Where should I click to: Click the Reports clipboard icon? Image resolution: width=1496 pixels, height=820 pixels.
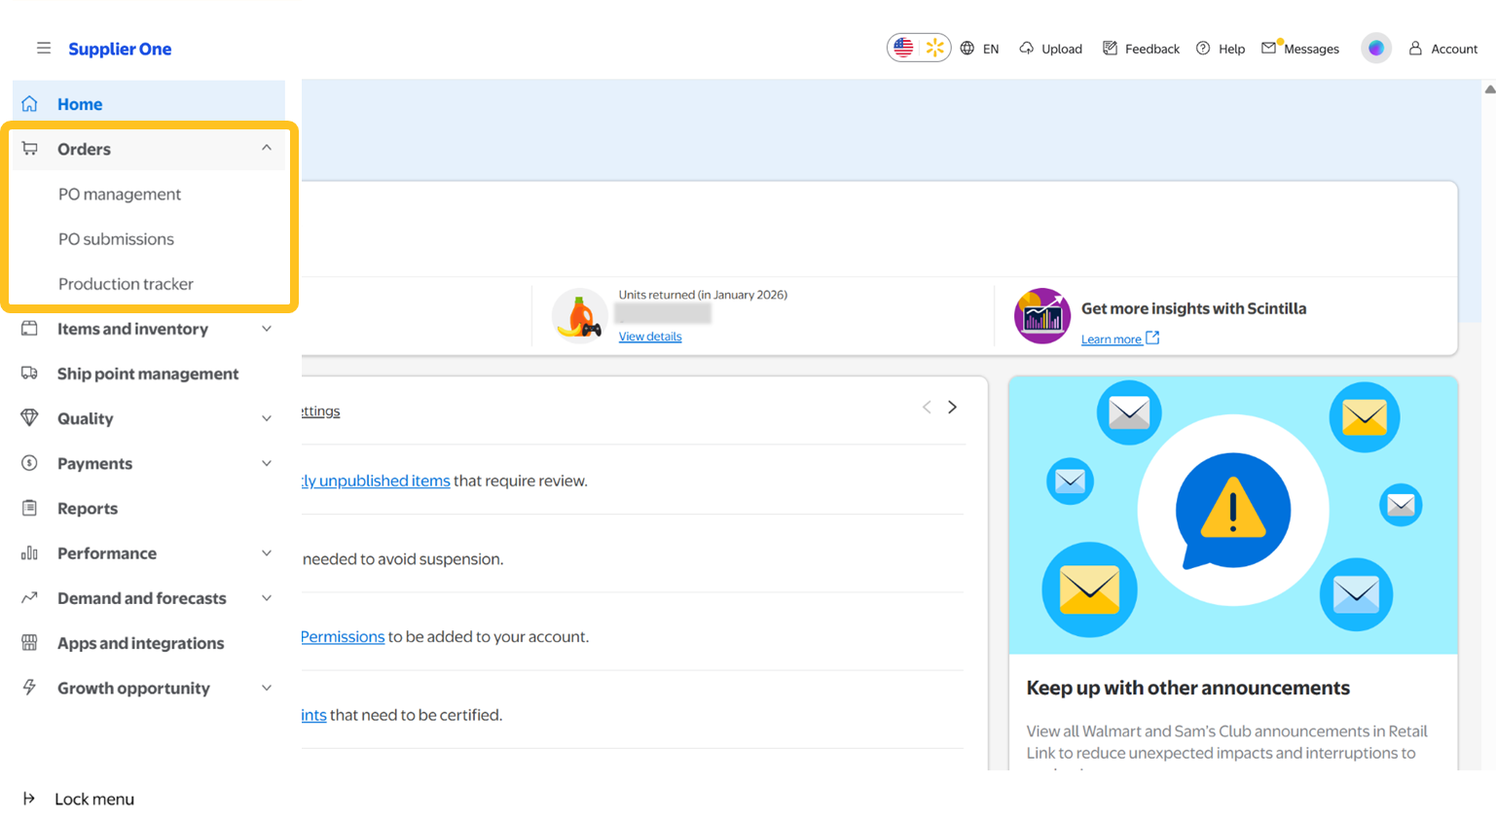(x=30, y=508)
